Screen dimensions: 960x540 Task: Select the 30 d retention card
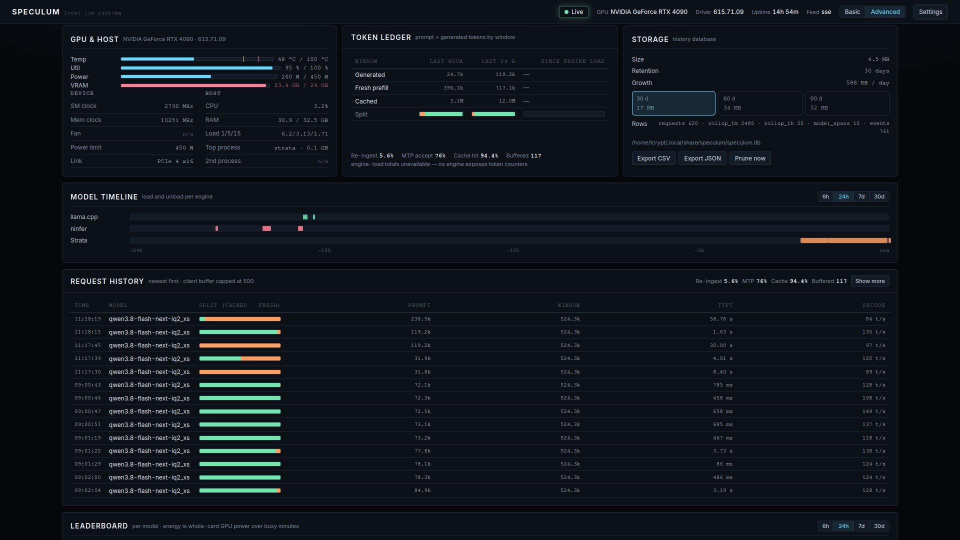(673, 103)
